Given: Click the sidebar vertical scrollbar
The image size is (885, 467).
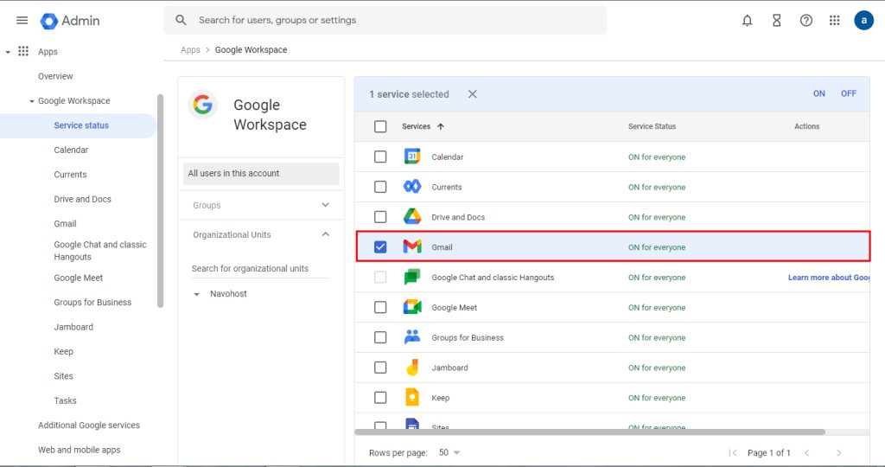Looking at the screenshot, I should 160,201.
